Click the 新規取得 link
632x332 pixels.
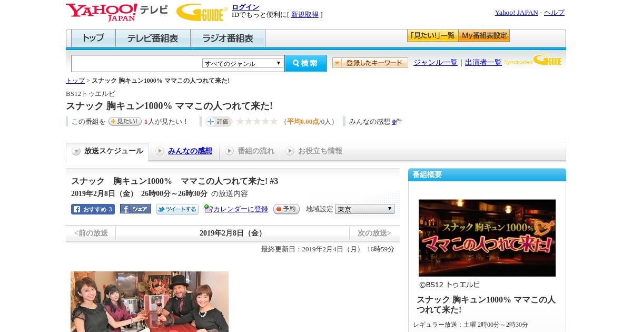[x=305, y=15]
